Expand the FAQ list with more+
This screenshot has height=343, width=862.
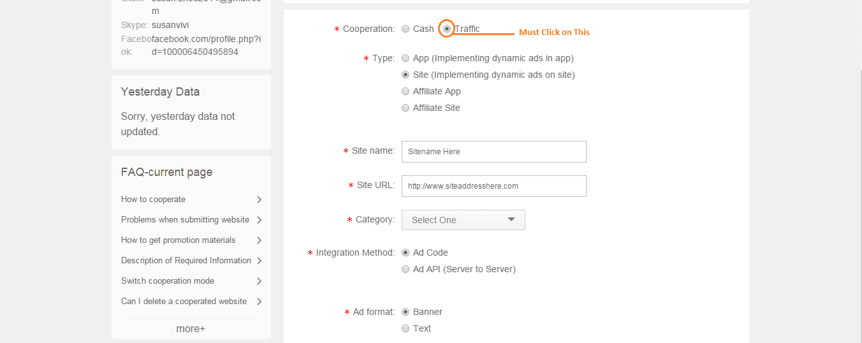click(x=191, y=329)
